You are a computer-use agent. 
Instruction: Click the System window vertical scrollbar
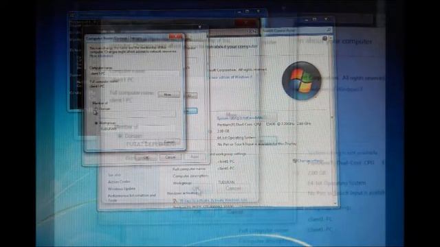pyautogui.click(x=333, y=121)
